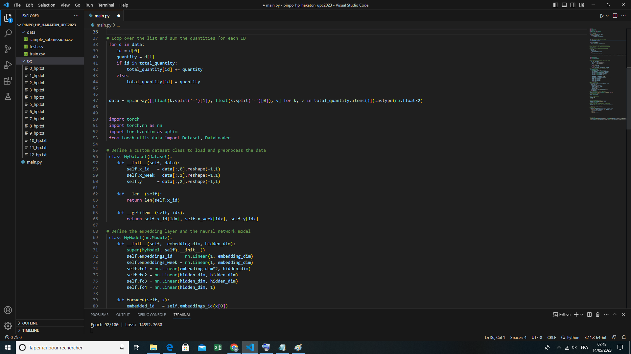Screen dimensions: 631x354
Task: Select Python 3.11.3 64-bit interpreter
Action: (595, 338)
